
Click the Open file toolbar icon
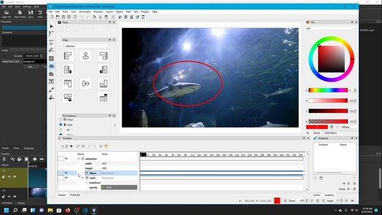[x=57, y=17]
